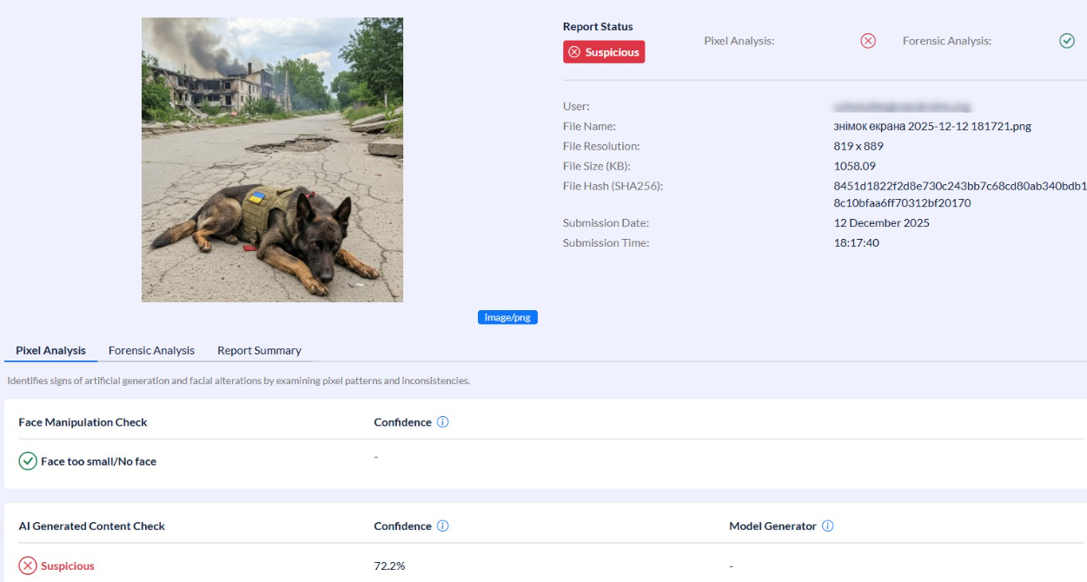The image size is (1087, 582).
Task: Click info icon next to Face Manipulation Confidence
Action: [442, 422]
